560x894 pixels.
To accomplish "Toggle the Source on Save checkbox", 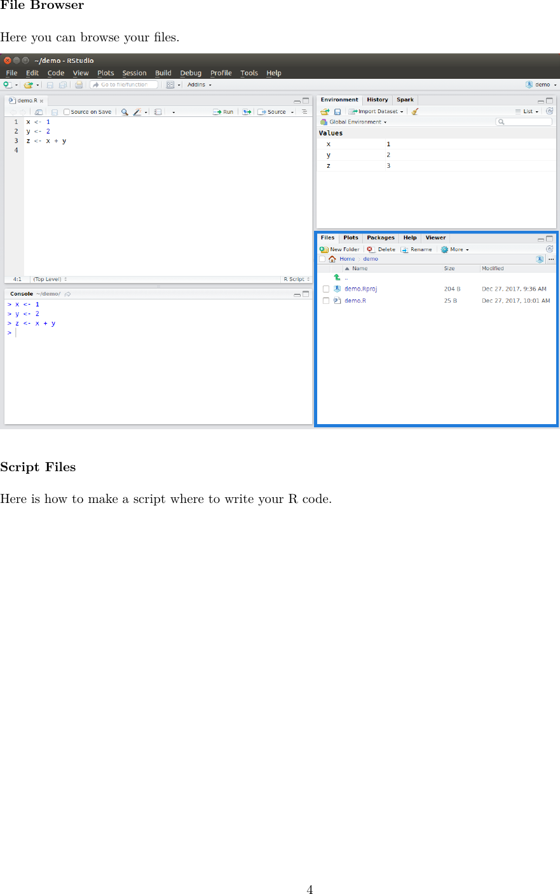I will coord(67,112).
